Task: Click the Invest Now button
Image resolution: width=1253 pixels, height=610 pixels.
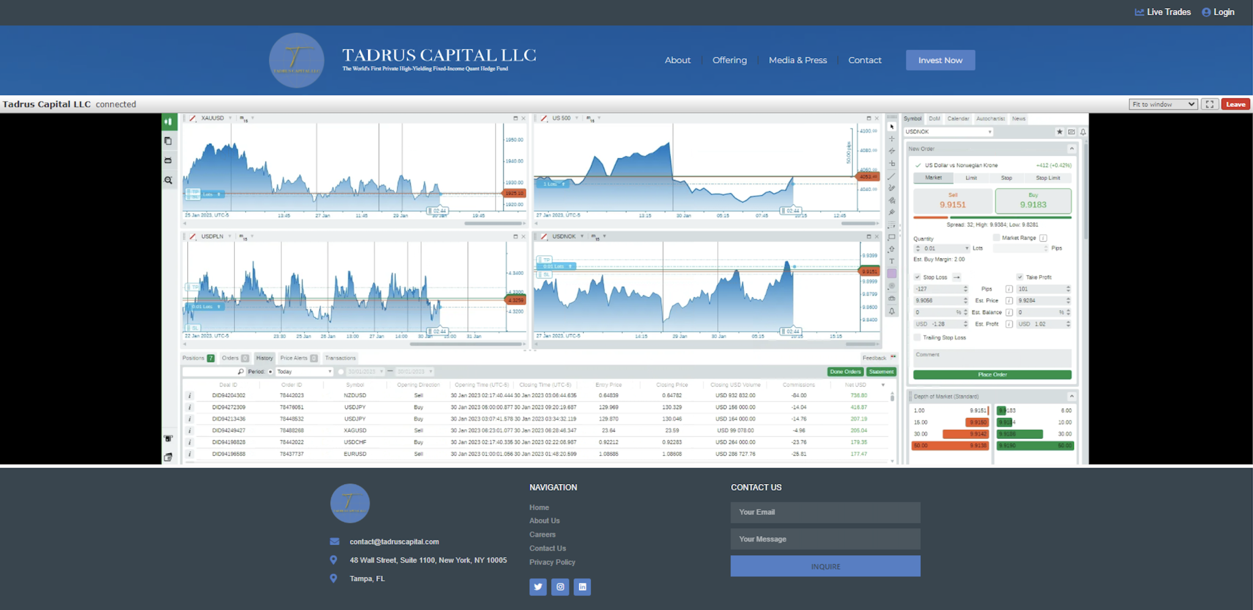Action: click(x=940, y=60)
